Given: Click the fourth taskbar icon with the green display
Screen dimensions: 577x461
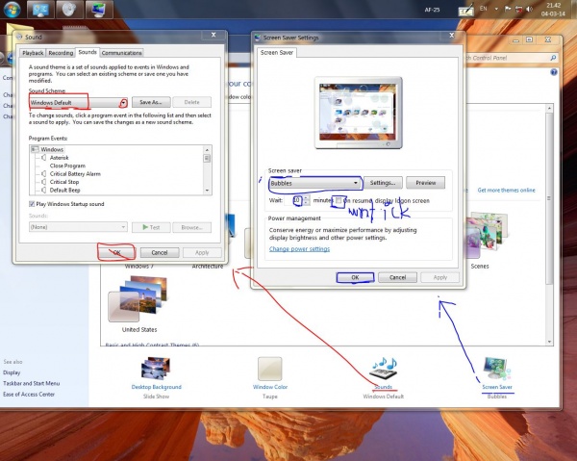Looking at the screenshot, I should pos(99,10).
